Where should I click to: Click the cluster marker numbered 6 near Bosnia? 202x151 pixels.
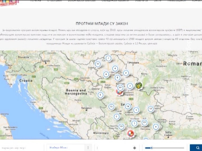coord(100,95)
